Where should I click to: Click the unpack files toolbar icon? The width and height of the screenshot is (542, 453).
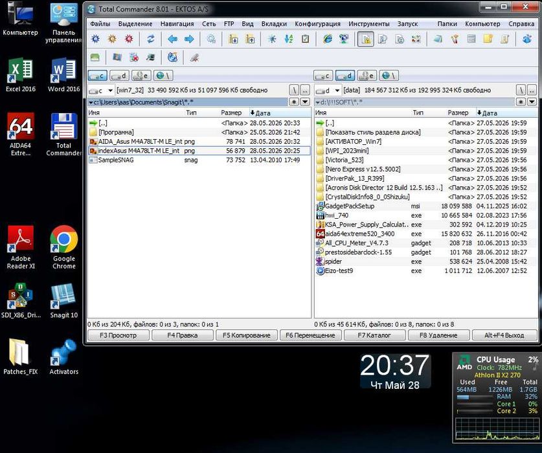250,39
